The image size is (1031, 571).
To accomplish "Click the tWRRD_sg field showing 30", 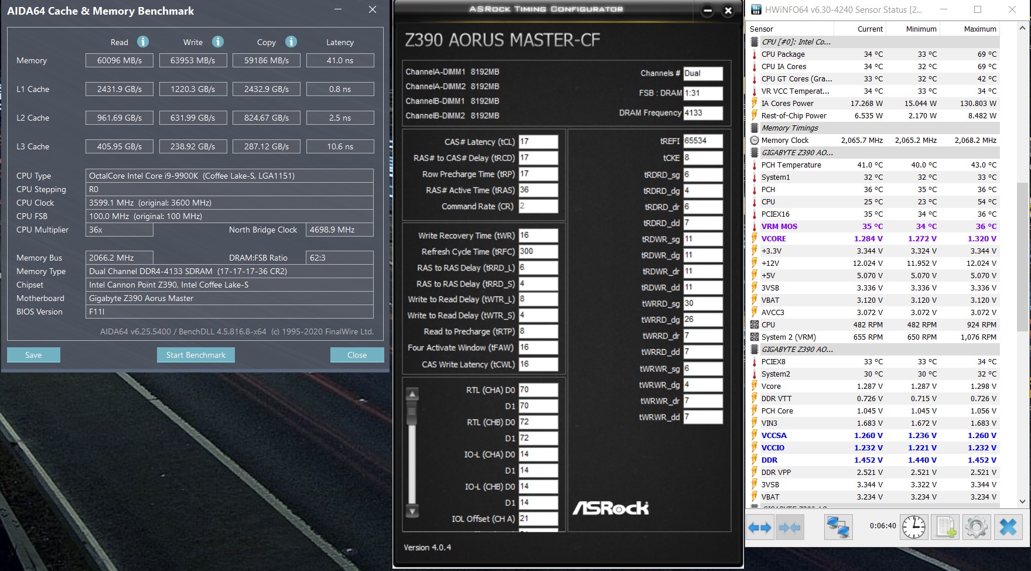I will (703, 303).
